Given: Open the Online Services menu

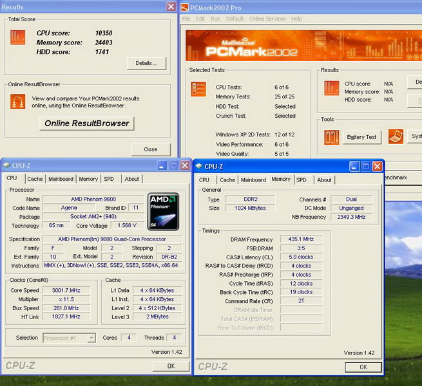Looking at the screenshot, I should 267,19.
